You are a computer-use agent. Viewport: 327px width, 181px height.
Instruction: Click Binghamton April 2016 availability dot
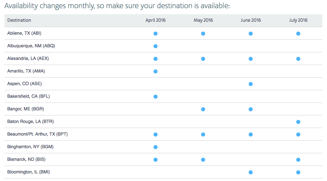[x=155, y=147]
